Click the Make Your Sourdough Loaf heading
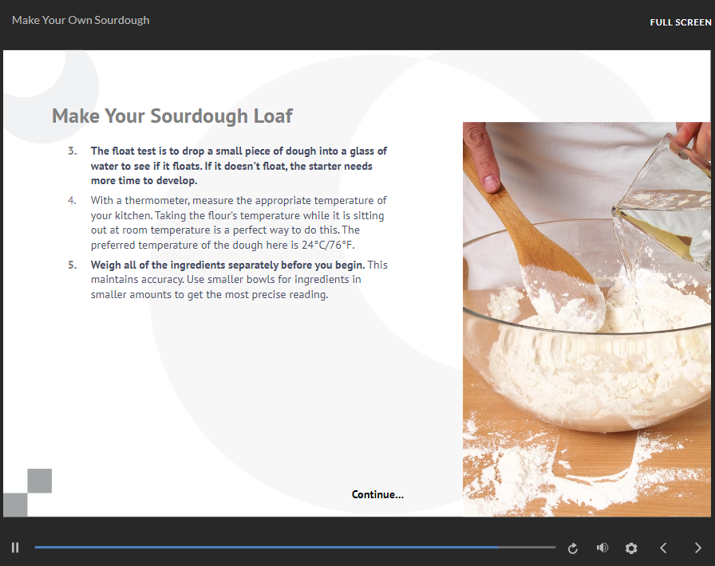The height and width of the screenshot is (566, 715). [x=172, y=116]
